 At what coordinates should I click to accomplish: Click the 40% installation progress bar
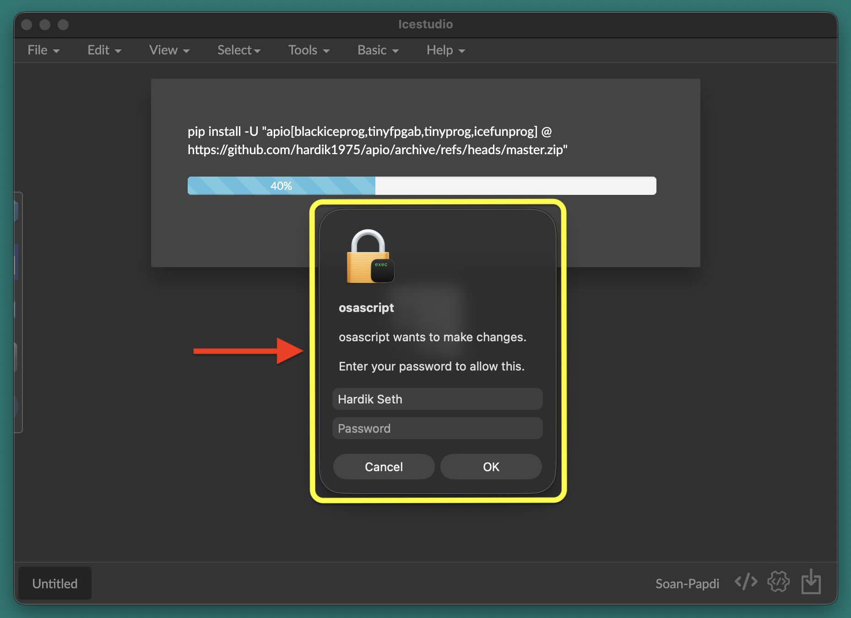[x=422, y=186]
